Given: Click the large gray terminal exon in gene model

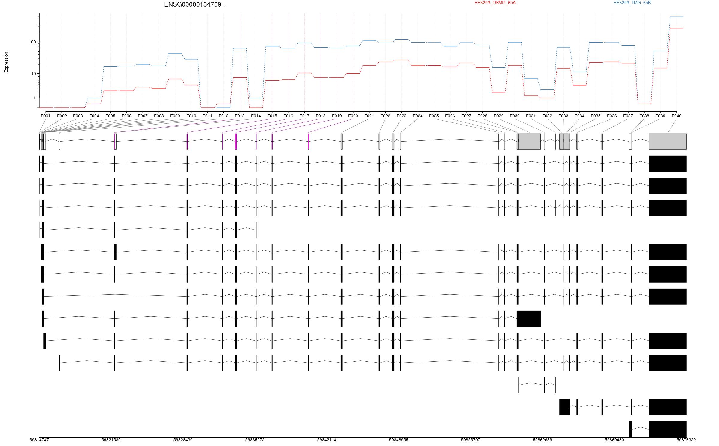Looking at the screenshot, I should click(x=668, y=142).
